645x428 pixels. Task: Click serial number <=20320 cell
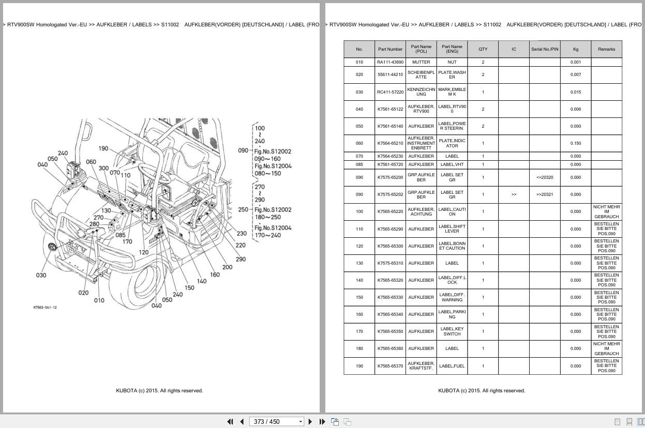point(545,177)
